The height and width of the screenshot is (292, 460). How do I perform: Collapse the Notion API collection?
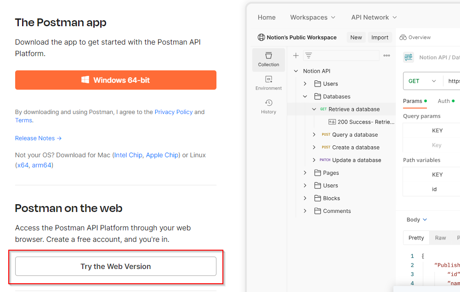coord(296,71)
